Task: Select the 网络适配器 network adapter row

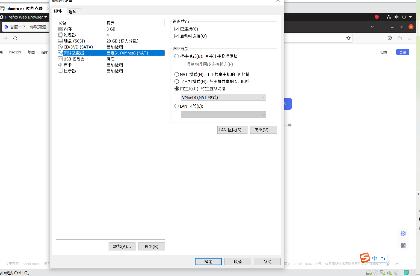Action: (x=111, y=53)
